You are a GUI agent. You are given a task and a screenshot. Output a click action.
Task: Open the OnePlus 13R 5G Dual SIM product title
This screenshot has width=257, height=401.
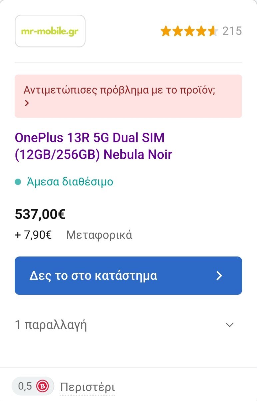click(x=93, y=146)
